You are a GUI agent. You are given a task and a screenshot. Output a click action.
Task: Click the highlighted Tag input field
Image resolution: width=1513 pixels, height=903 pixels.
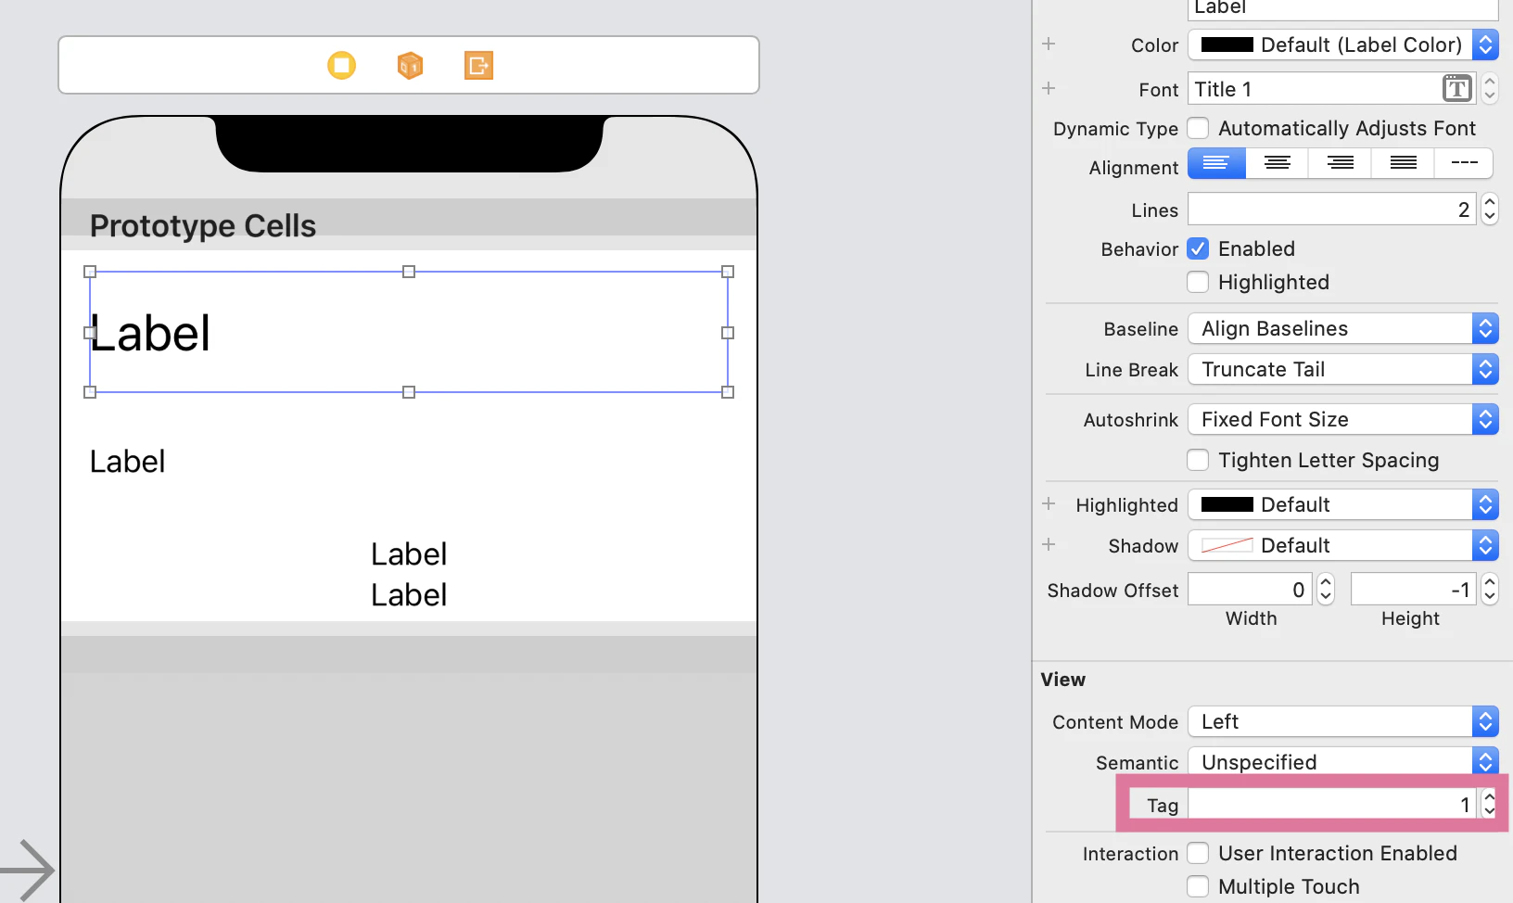click(1326, 804)
